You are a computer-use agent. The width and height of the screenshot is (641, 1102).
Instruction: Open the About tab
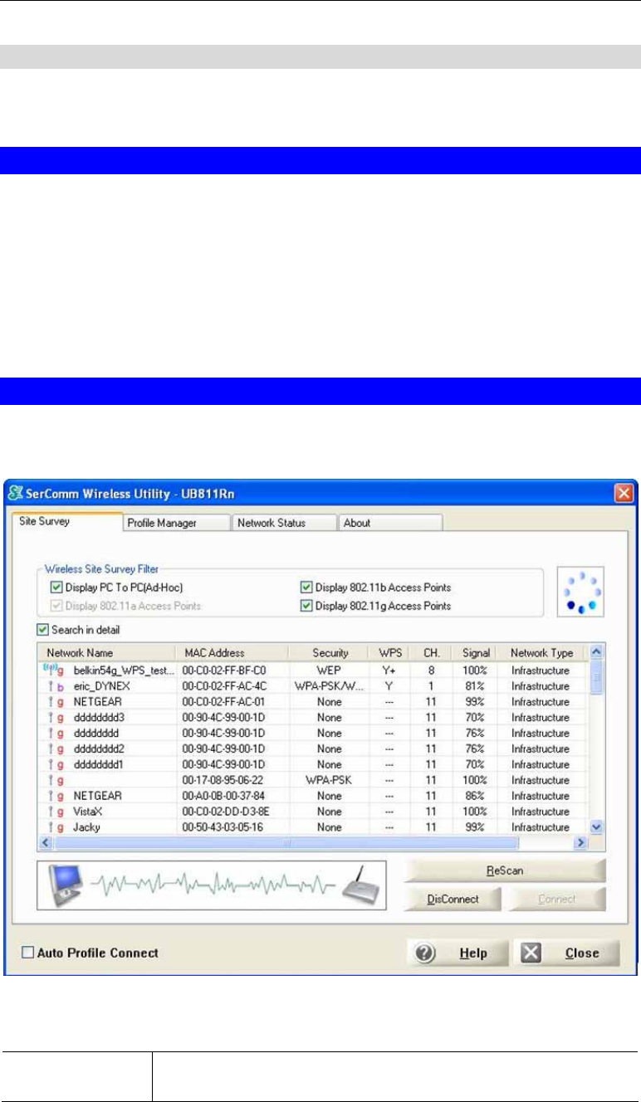point(389,523)
